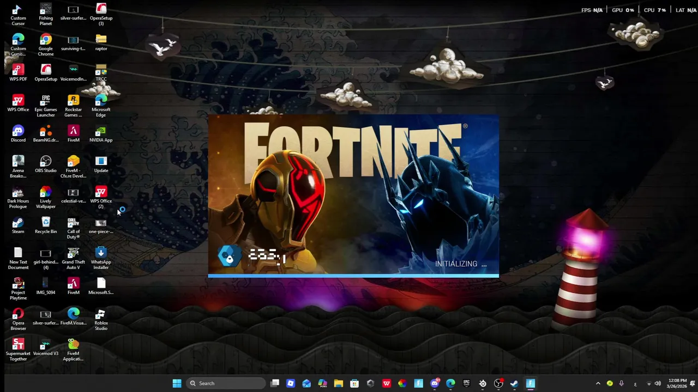
Task: Select the TRCC desktop icon
Action: click(x=101, y=73)
